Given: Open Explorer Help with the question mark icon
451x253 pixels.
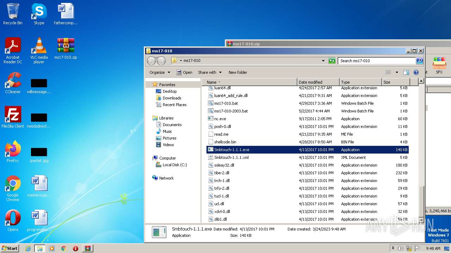Looking at the screenshot, I should [x=416, y=72].
